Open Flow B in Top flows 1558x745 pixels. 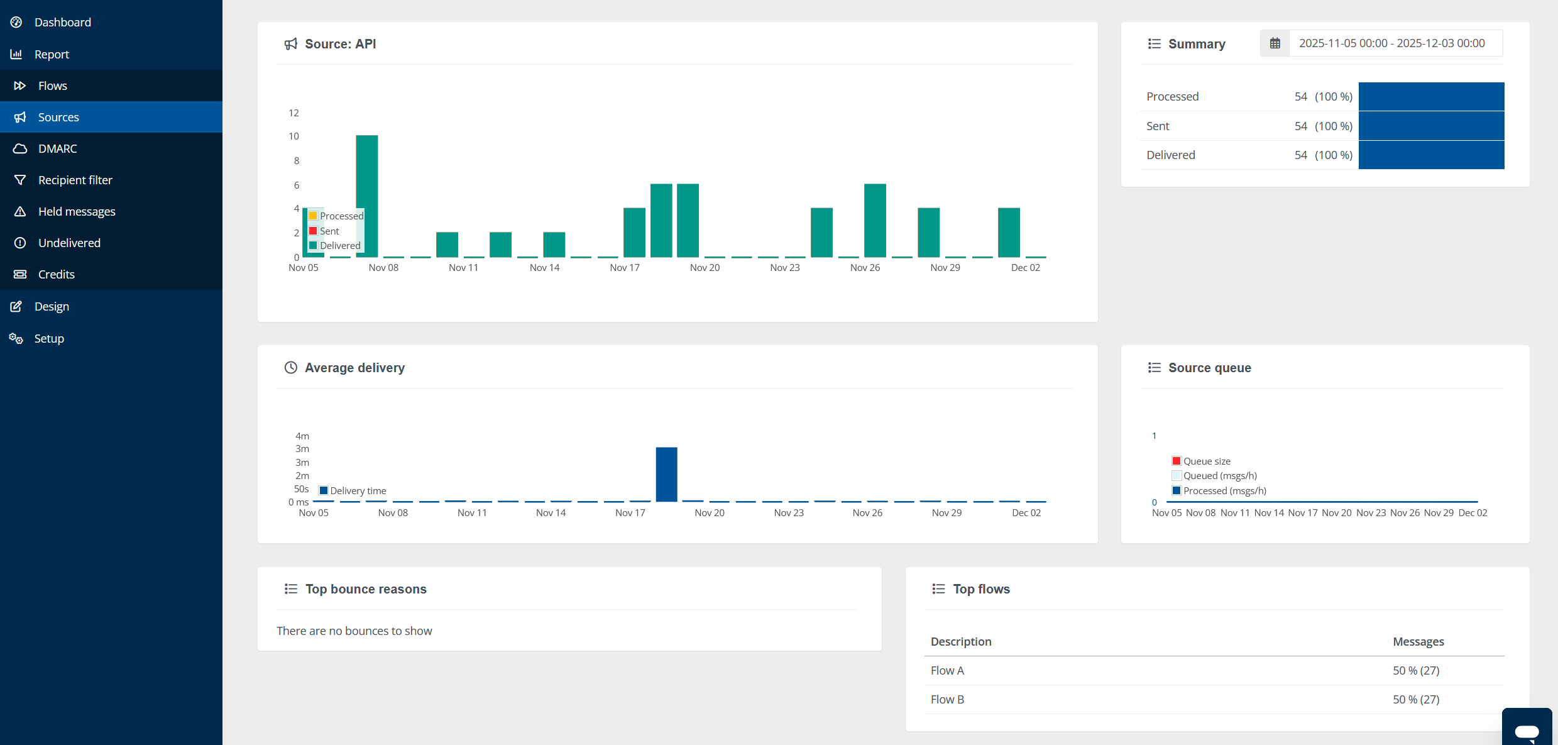pos(947,699)
